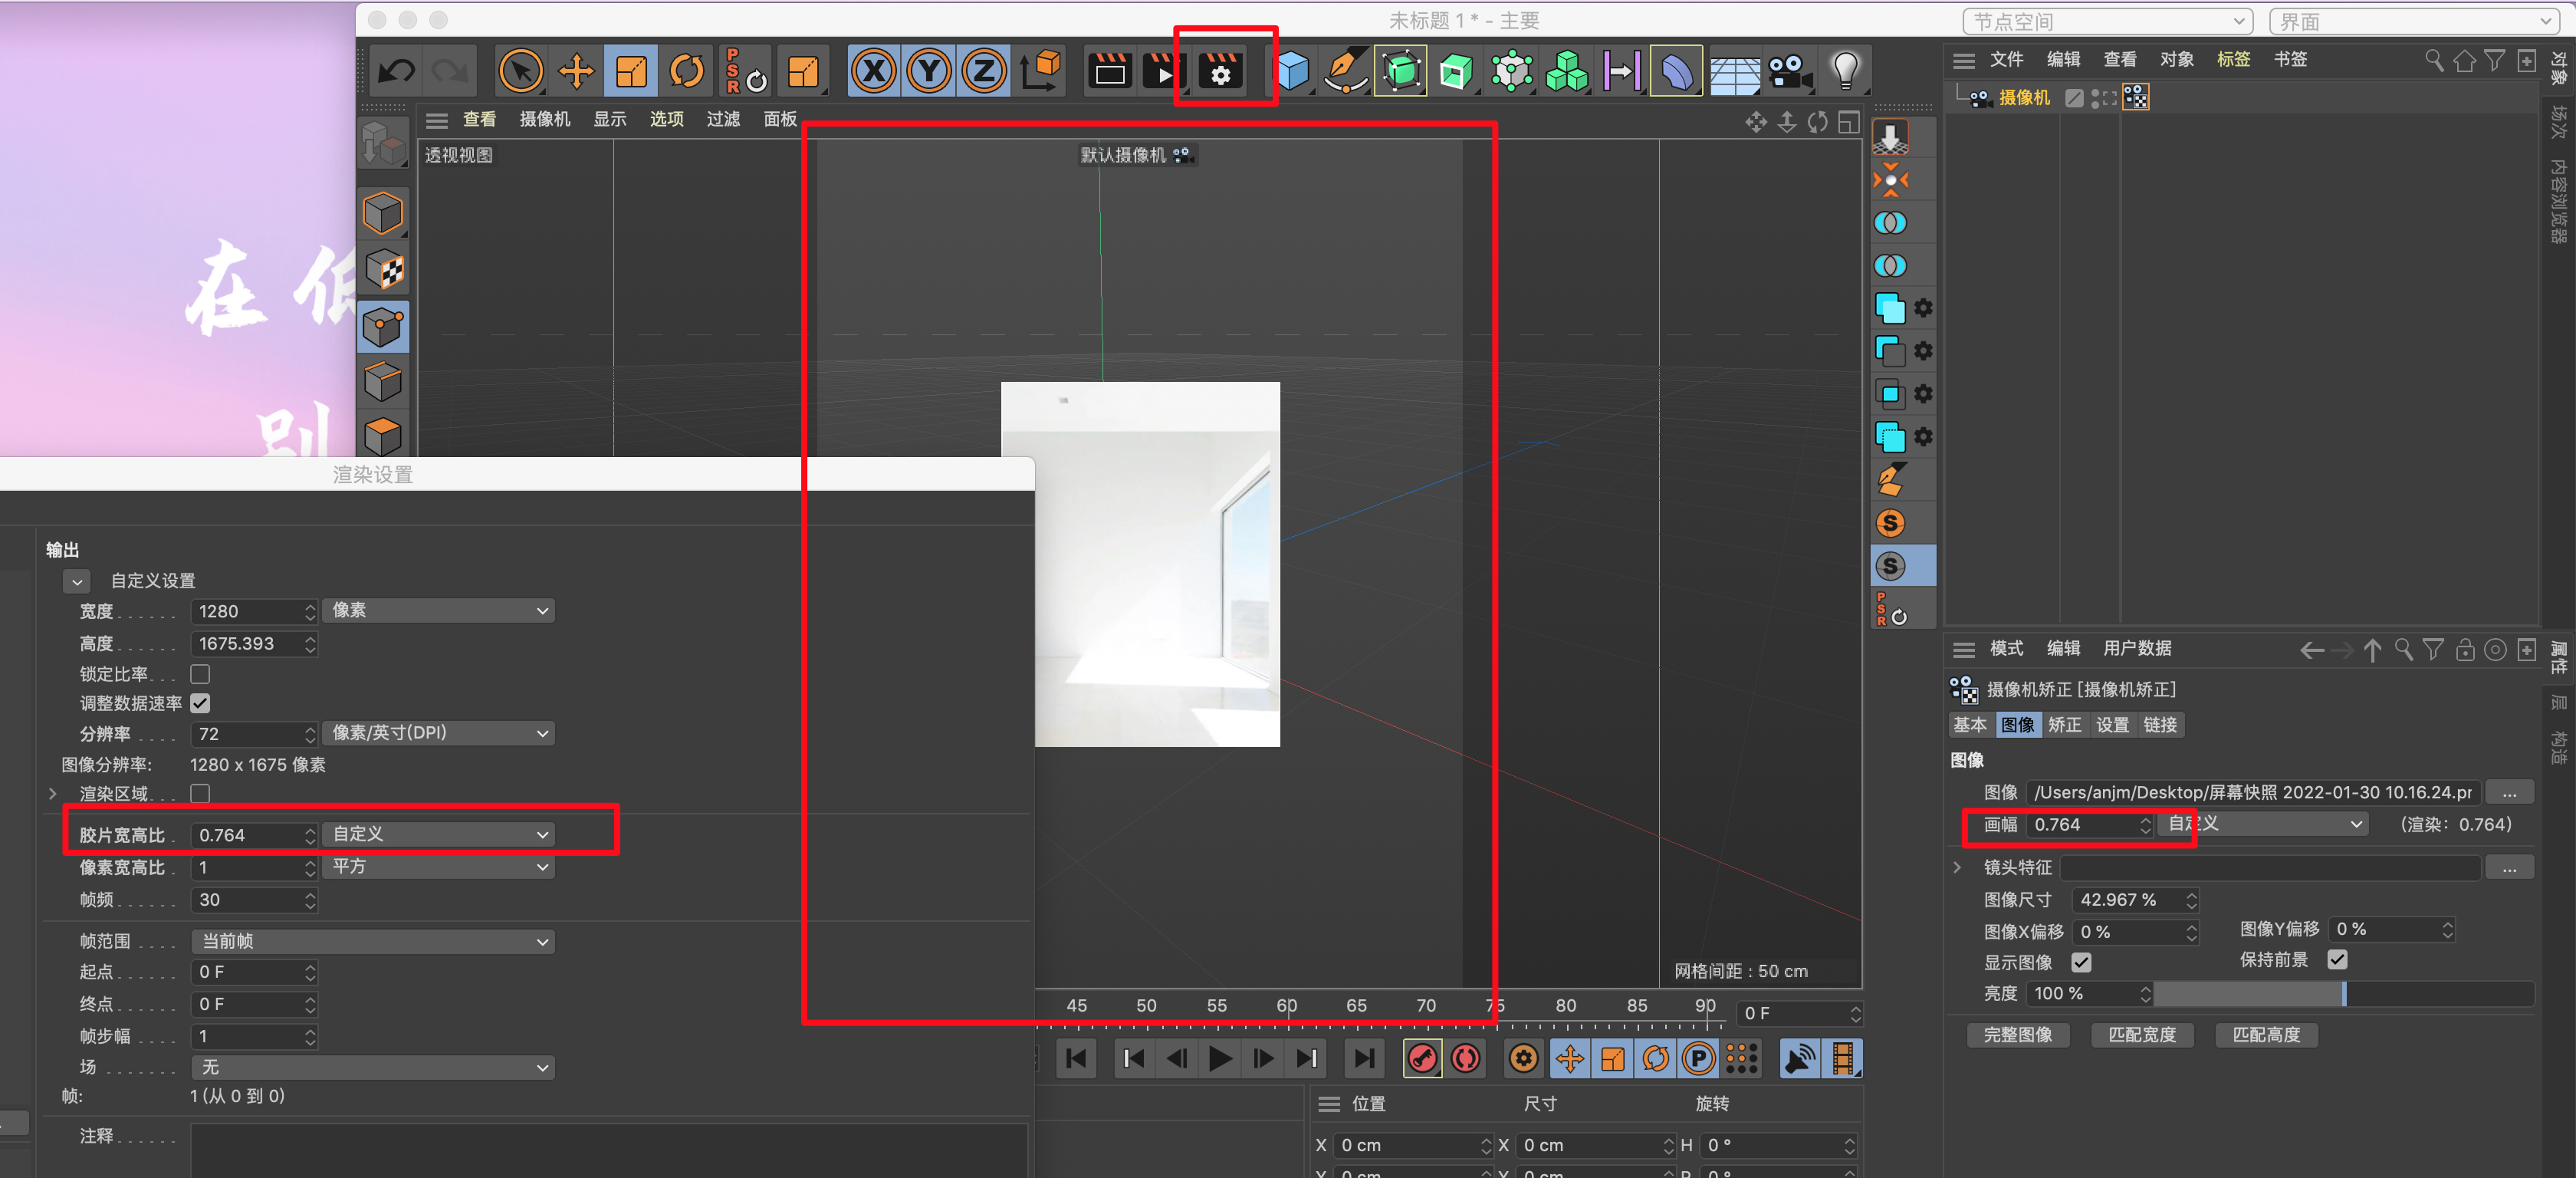
Task: Toggle Autokeying button in timeline
Action: 1466,1059
